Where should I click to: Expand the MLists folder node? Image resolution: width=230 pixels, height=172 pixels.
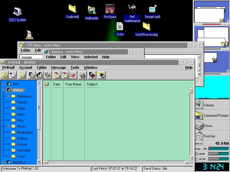pyautogui.click(x=8, y=126)
